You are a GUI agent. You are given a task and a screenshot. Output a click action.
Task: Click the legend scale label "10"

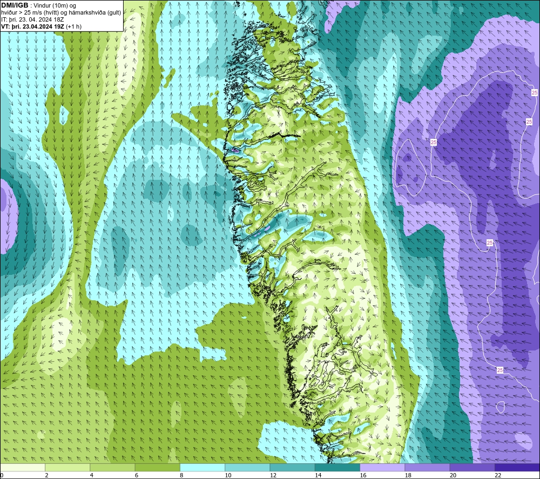pyautogui.click(x=228, y=476)
